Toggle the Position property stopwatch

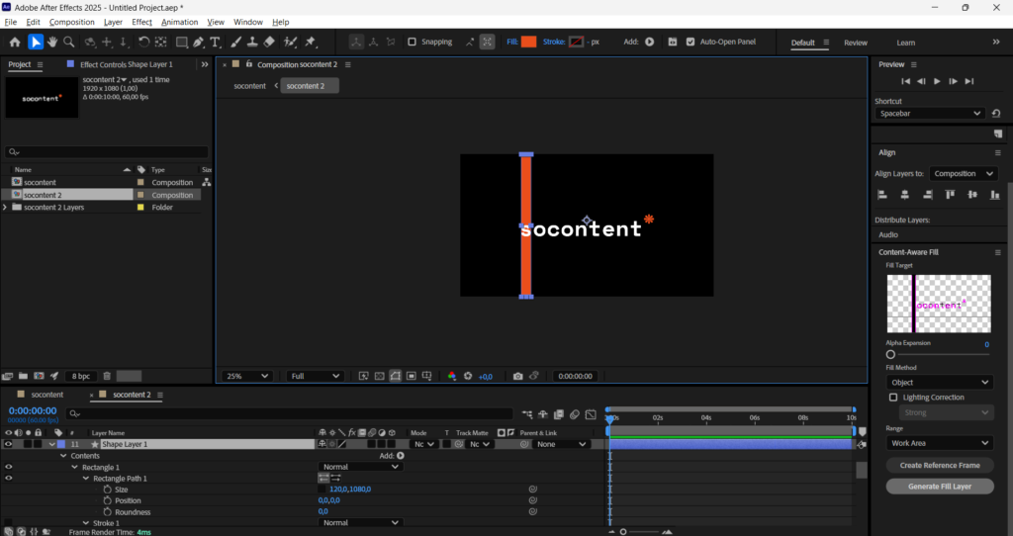107,500
